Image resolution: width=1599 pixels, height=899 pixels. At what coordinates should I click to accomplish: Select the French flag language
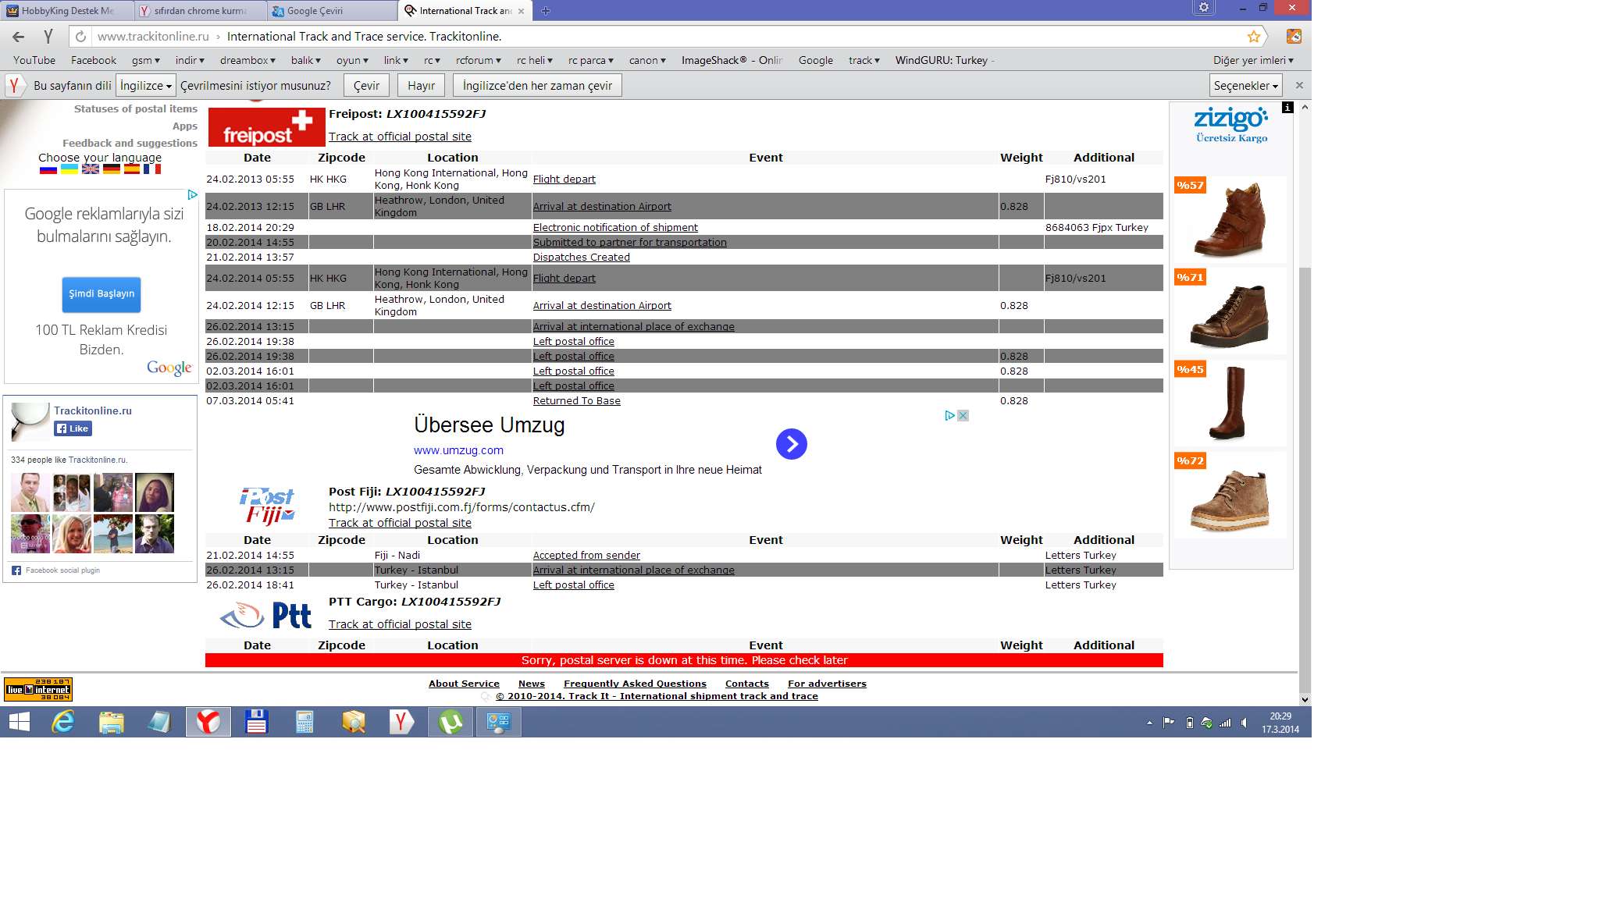click(x=152, y=169)
